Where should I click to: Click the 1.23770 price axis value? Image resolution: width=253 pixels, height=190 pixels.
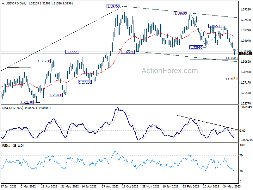coord(246,104)
